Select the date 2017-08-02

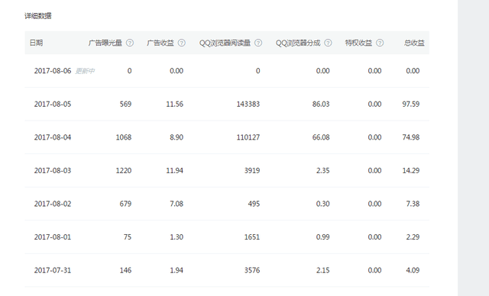pyautogui.click(x=53, y=204)
